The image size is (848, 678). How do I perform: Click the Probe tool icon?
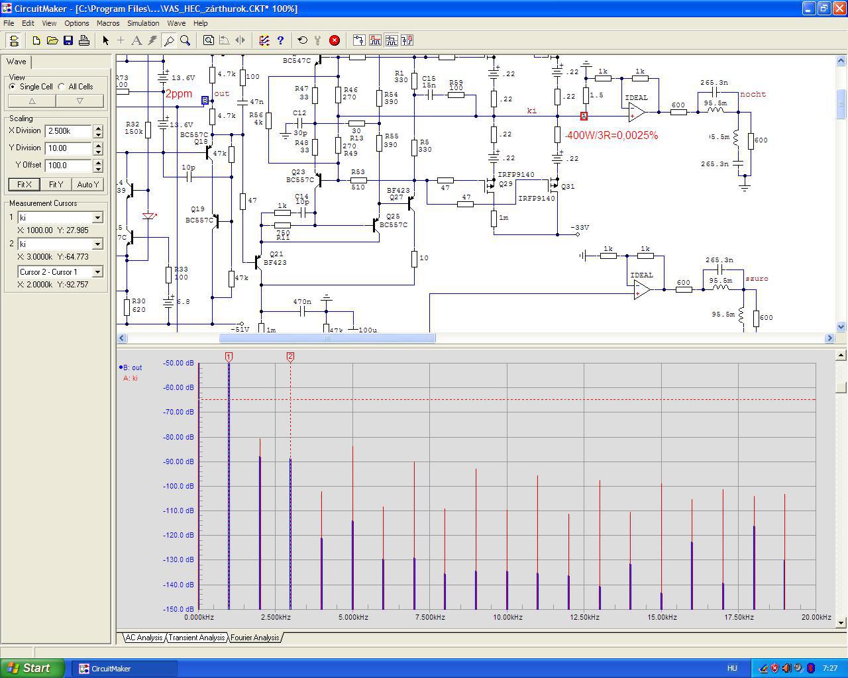[x=169, y=40]
